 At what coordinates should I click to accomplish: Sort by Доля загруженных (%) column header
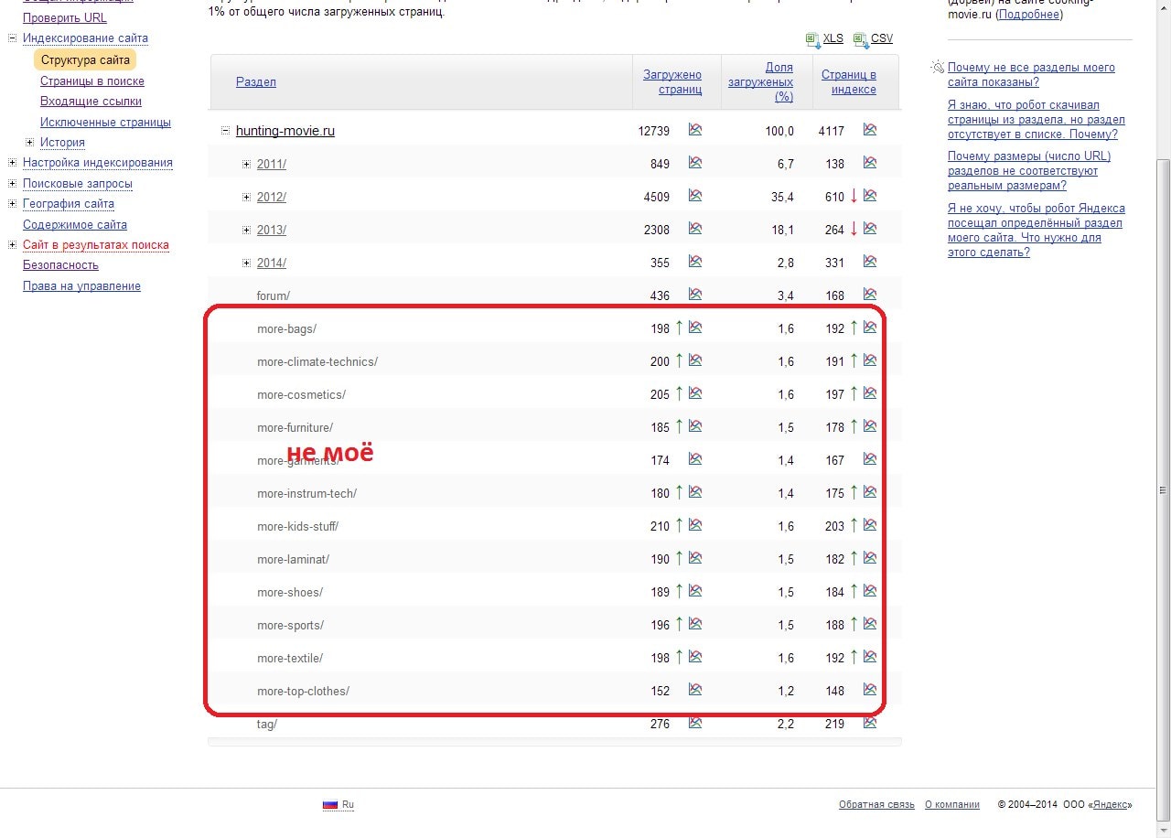pyautogui.click(x=761, y=81)
